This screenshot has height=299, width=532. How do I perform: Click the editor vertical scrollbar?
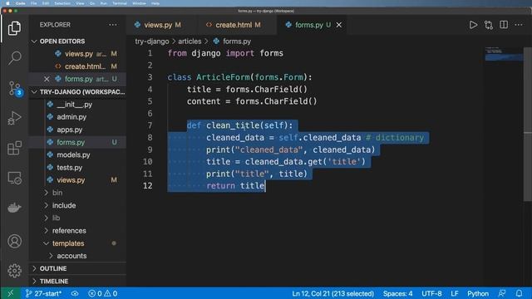[528, 124]
